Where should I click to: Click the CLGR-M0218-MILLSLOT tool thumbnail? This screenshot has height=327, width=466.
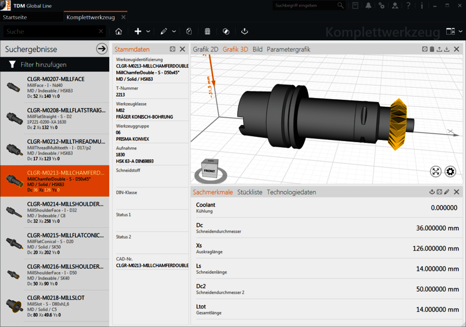click(14, 306)
